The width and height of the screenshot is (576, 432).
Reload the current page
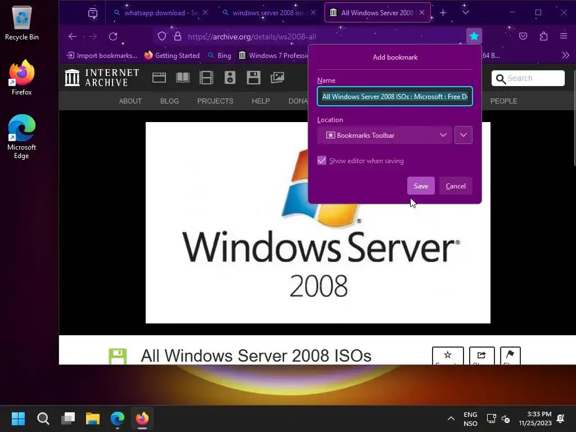[x=113, y=37]
